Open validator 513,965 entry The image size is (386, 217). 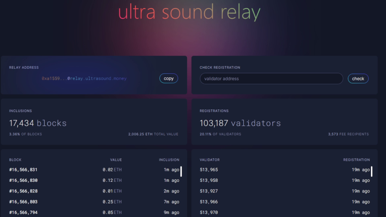click(284, 170)
